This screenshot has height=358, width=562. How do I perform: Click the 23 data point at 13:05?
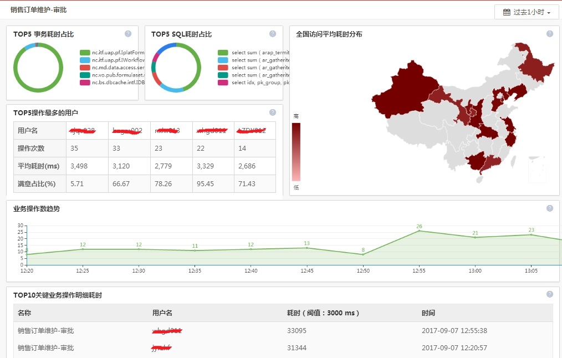point(531,235)
